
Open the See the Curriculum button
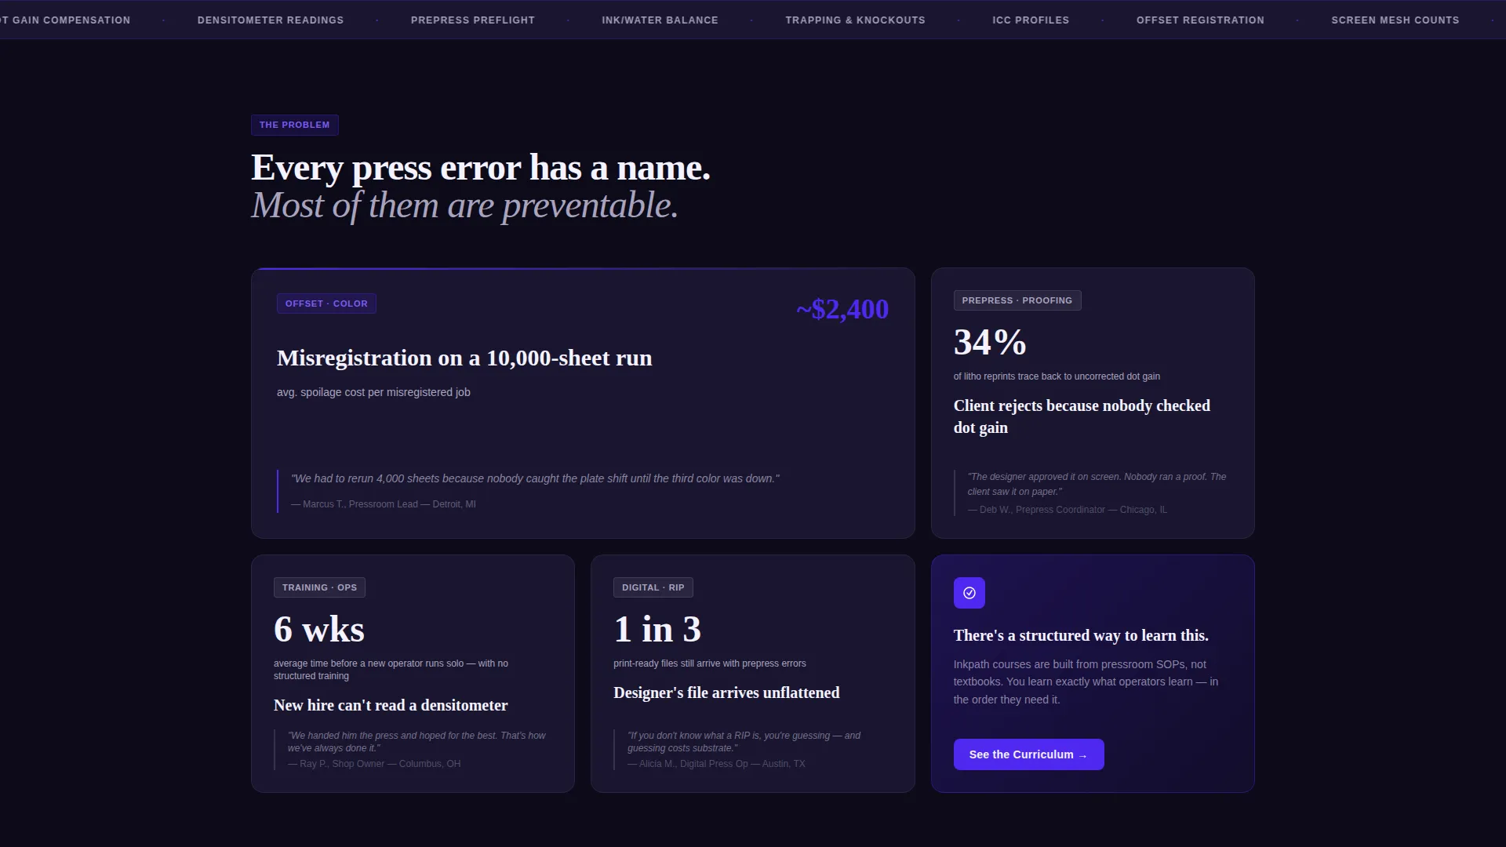1028,754
